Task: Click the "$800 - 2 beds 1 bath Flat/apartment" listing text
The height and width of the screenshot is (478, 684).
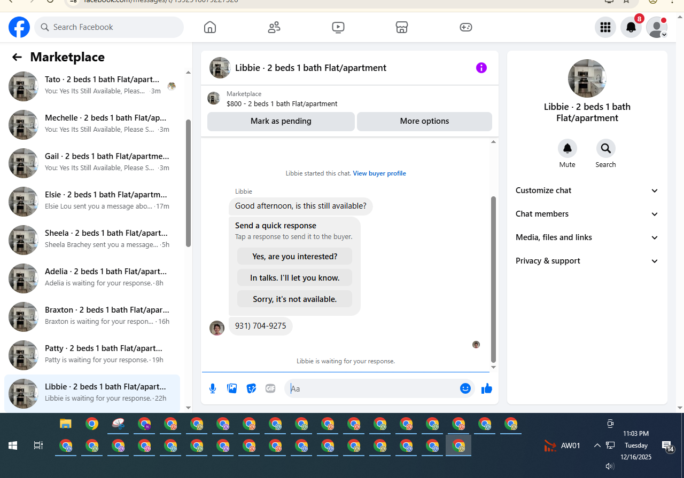Action: tap(282, 103)
